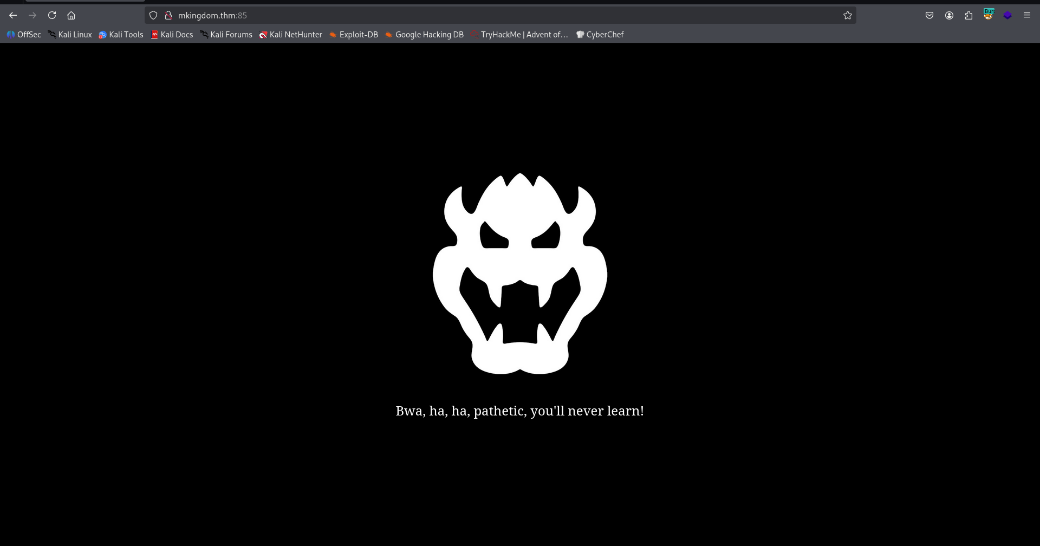Open the OffSec bookmark
Viewport: 1040px width, 546px height.
click(x=24, y=35)
